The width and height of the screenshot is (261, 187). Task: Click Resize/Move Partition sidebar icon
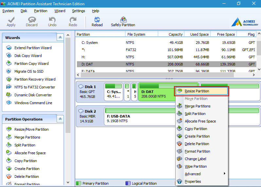[x=9, y=129]
